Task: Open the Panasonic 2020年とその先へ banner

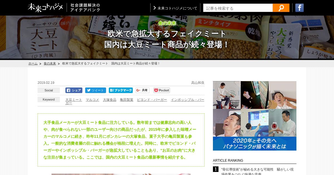Action: click(255, 116)
